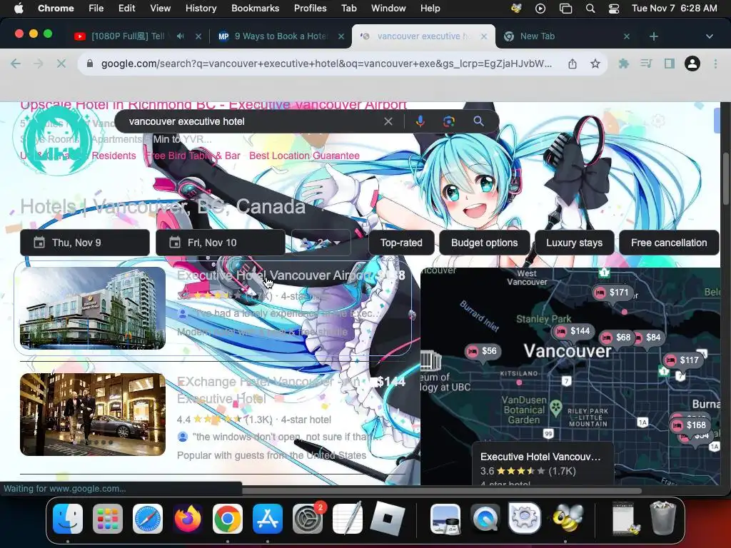The height and width of the screenshot is (548, 731).
Task: Open EXchange Hotel Vancouver listing
Action: 268,390
